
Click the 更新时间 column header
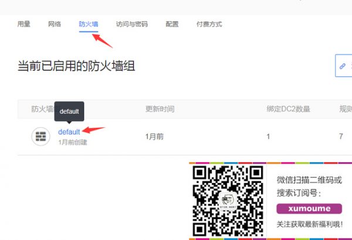[x=160, y=109]
